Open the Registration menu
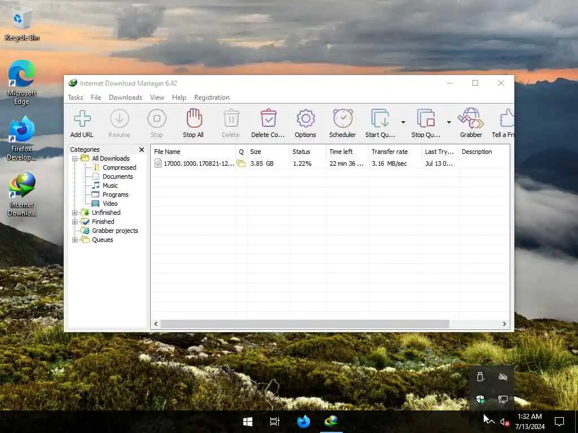 (x=212, y=98)
